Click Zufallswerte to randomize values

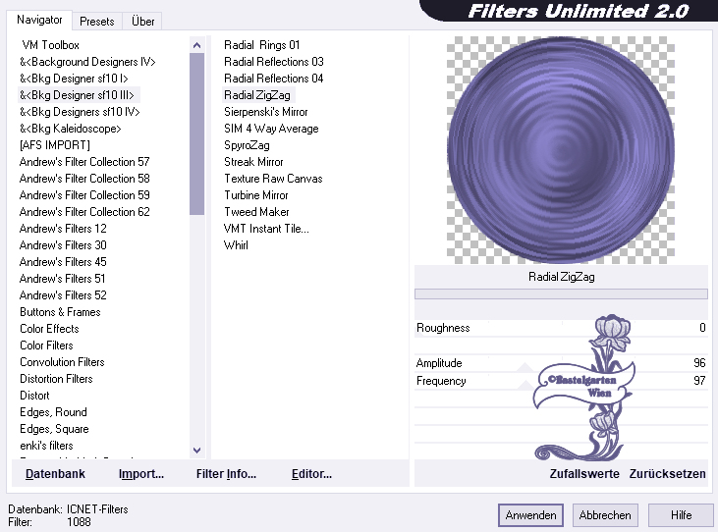pyautogui.click(x=584, y=474)
